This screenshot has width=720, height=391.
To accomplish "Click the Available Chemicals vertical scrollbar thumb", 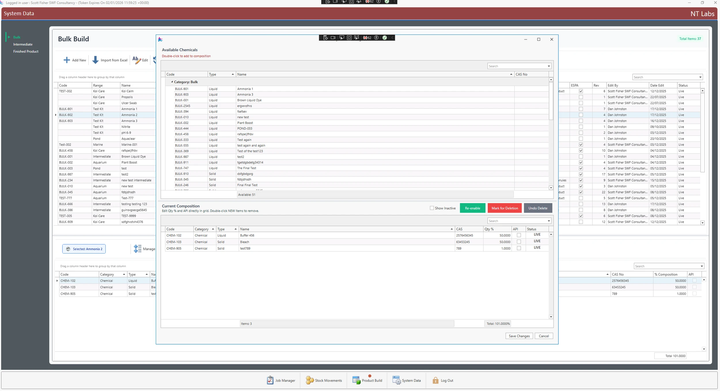I will click(x=551, y=101).
